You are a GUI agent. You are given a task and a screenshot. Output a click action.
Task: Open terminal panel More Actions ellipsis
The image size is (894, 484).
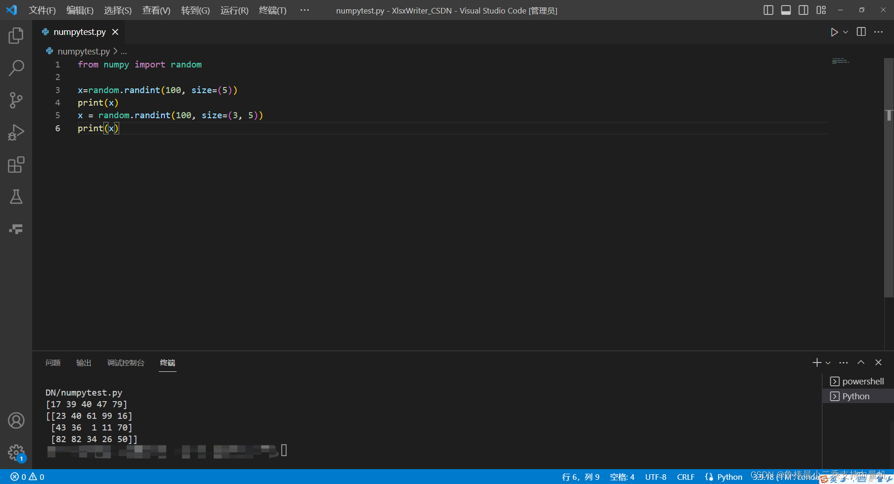click(x=844, y=363)
